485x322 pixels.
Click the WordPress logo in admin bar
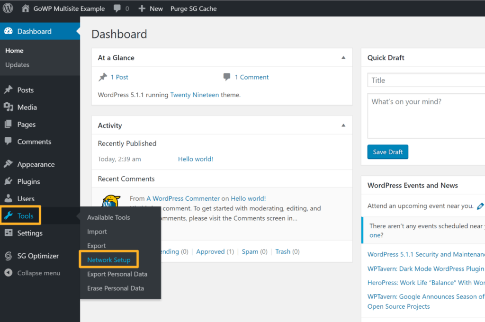[x=8, y=9]
